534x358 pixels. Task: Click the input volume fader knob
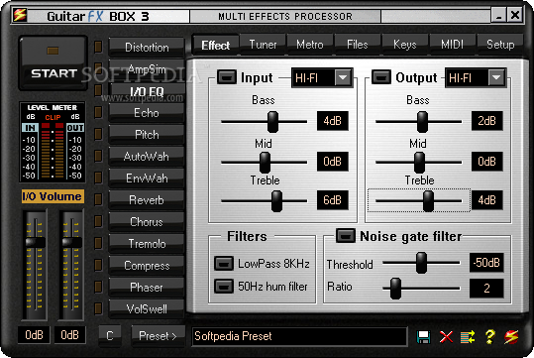[x=36, y=242]
